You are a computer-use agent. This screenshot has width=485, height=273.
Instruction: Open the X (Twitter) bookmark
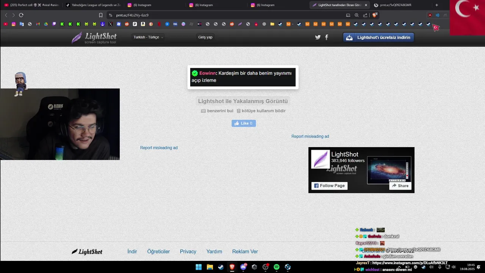111,24
